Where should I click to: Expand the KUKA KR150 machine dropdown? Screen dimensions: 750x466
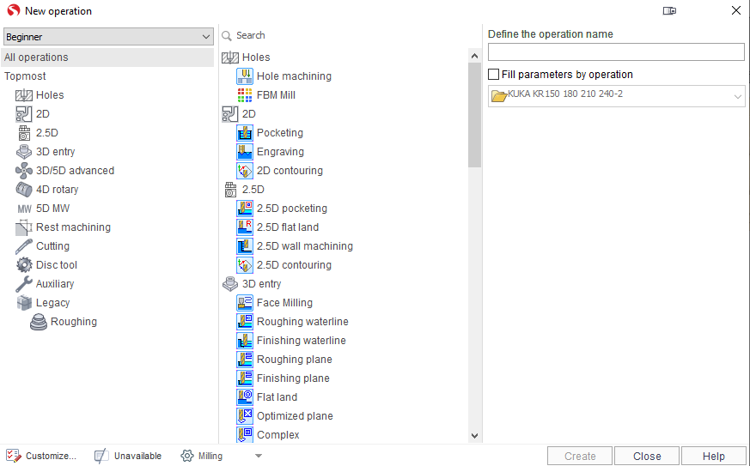coord(617,96)
